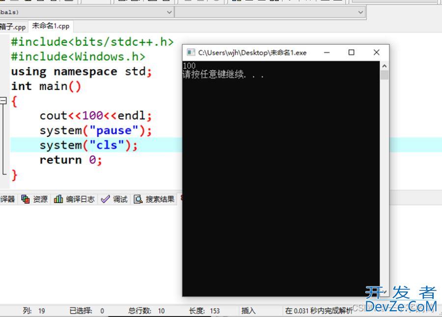Image resolution: width=442 pixels, height=317 pixels.
Task: Open the 编译器 compiler bottom tab
Action: [x=8, y=199]
